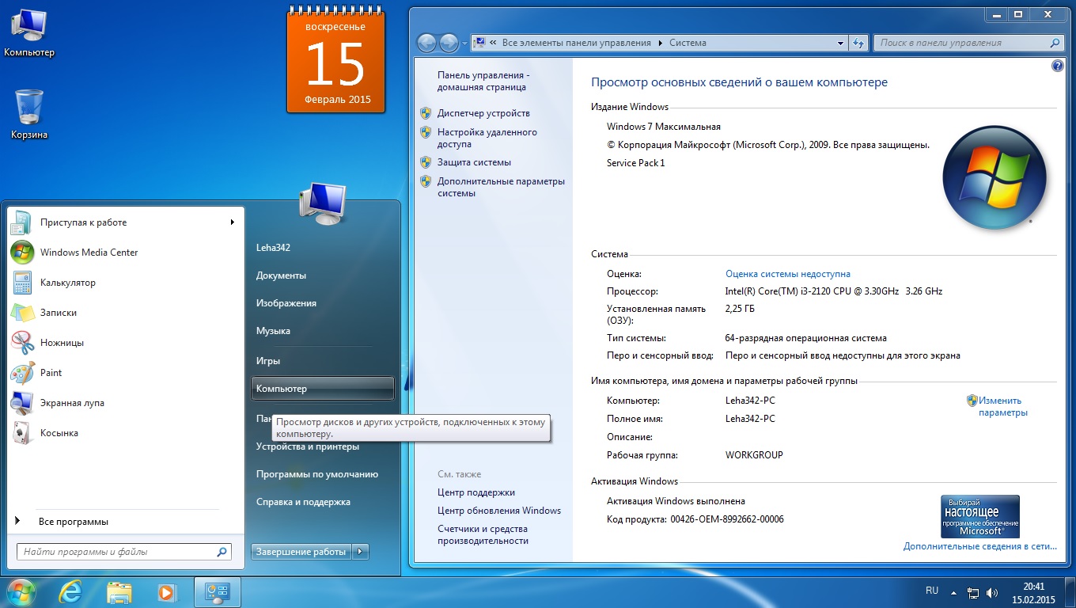
Task: Start the Paint application
Action: (x=51, y=373)
